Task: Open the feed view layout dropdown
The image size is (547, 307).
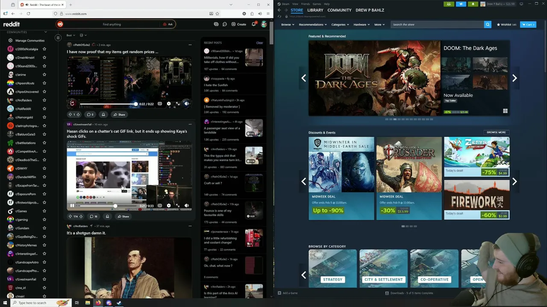Action: pos(83,35)
